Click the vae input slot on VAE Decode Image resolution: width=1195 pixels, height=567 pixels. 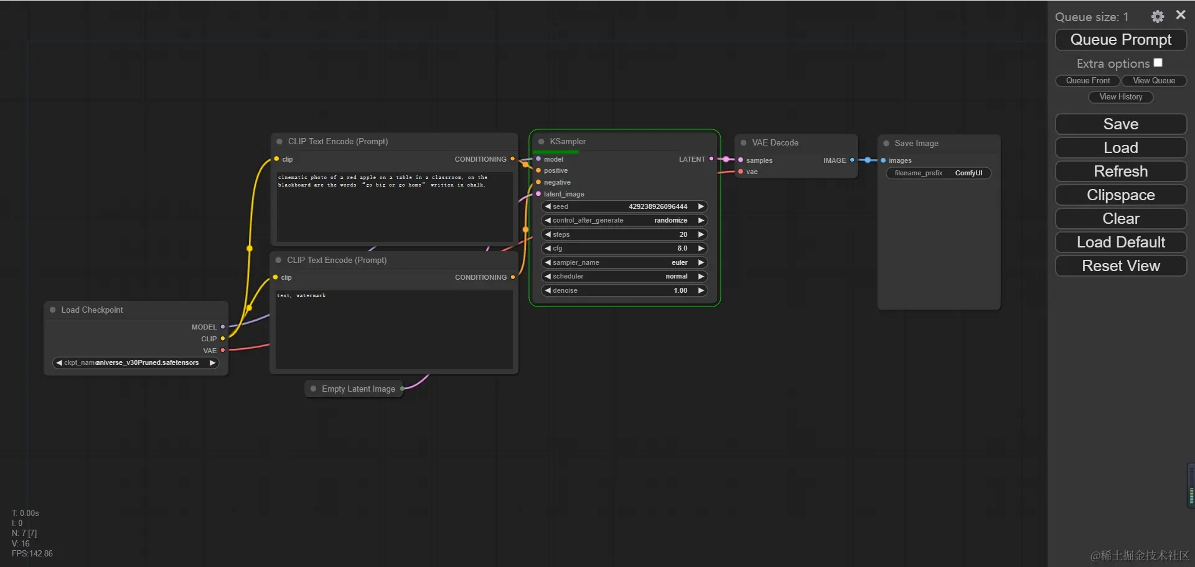coord(741,172)
